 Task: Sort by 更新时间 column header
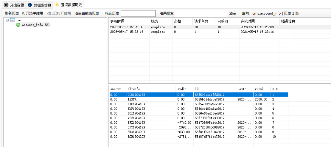tap(129, 21)
